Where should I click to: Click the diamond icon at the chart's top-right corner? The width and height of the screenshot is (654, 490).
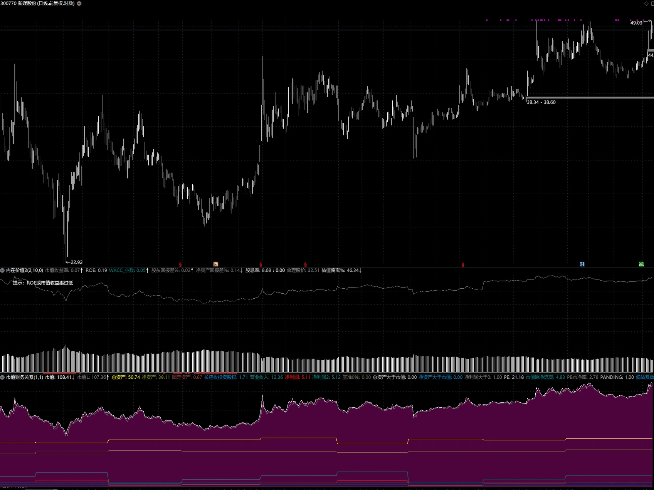pos(646,3)
